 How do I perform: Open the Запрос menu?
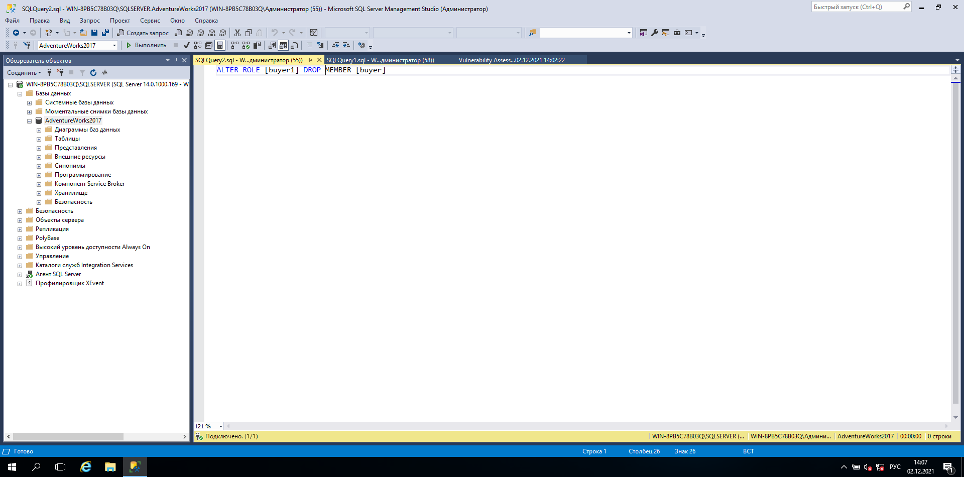89,21
